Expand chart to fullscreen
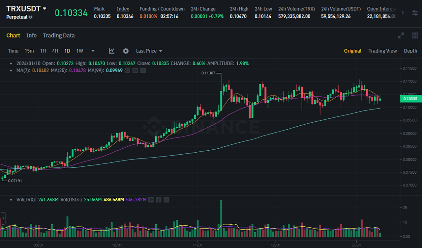Viewport: 422px width, 248px height. click(x=401, y=36)
